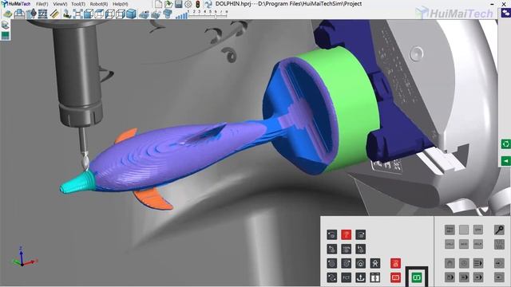Click the green cylindrical stock on the chuck

[352, 108]
